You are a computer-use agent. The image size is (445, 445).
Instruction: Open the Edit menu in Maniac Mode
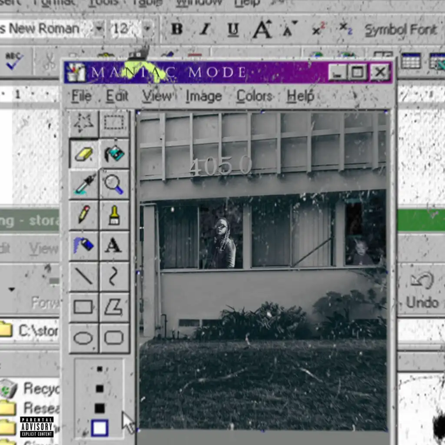click(x=117, y=96)
